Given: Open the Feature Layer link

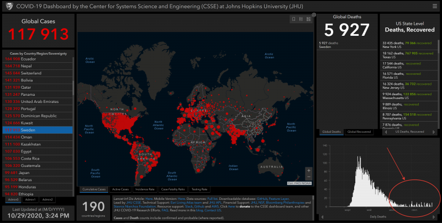Looking at the screenshot, I should coord(278,199).
